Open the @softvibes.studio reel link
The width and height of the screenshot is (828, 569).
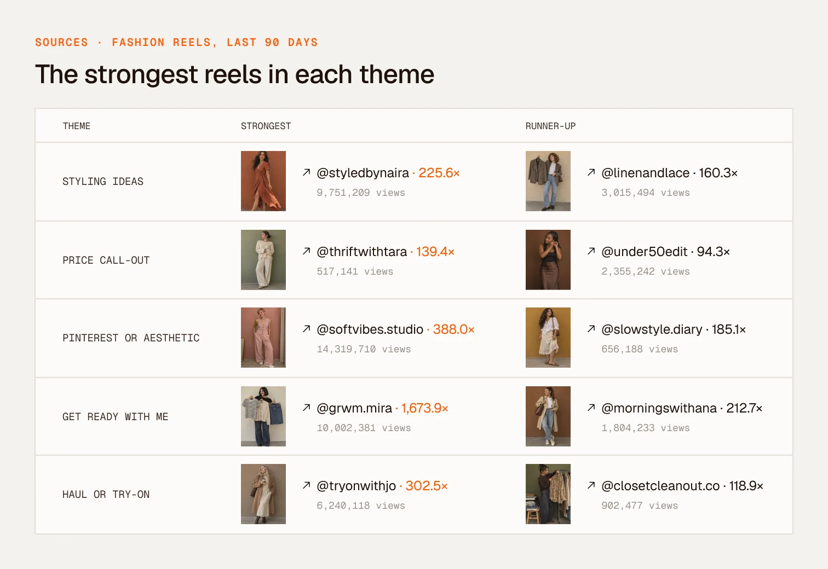(370, 329)
